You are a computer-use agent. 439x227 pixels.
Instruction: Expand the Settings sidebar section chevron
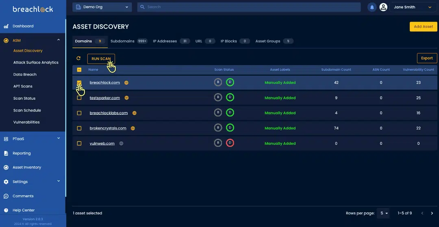coord(59,181)
